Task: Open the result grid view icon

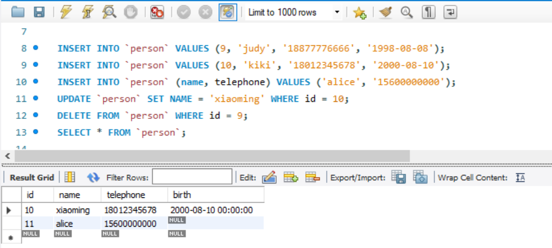Action: click(x=70, y=177)
